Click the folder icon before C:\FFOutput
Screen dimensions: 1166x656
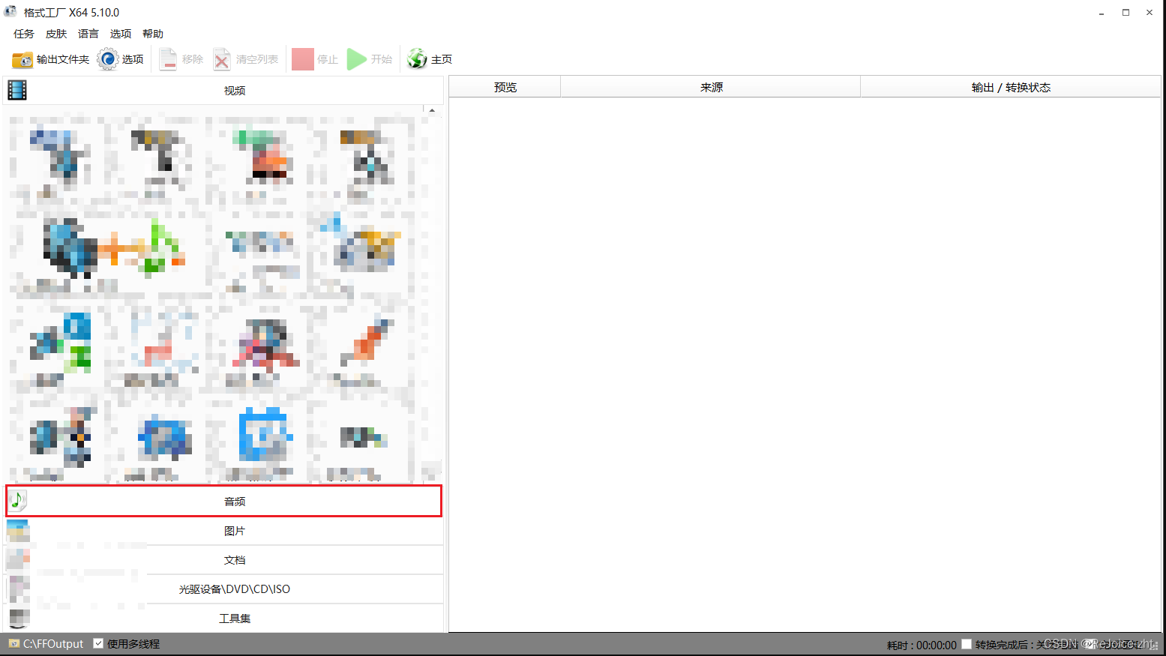coord(13,644)
